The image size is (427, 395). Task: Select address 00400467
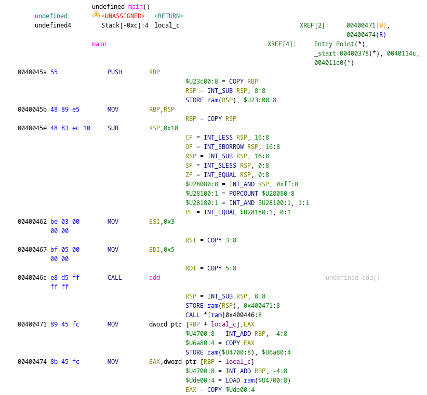click(32, 250)
